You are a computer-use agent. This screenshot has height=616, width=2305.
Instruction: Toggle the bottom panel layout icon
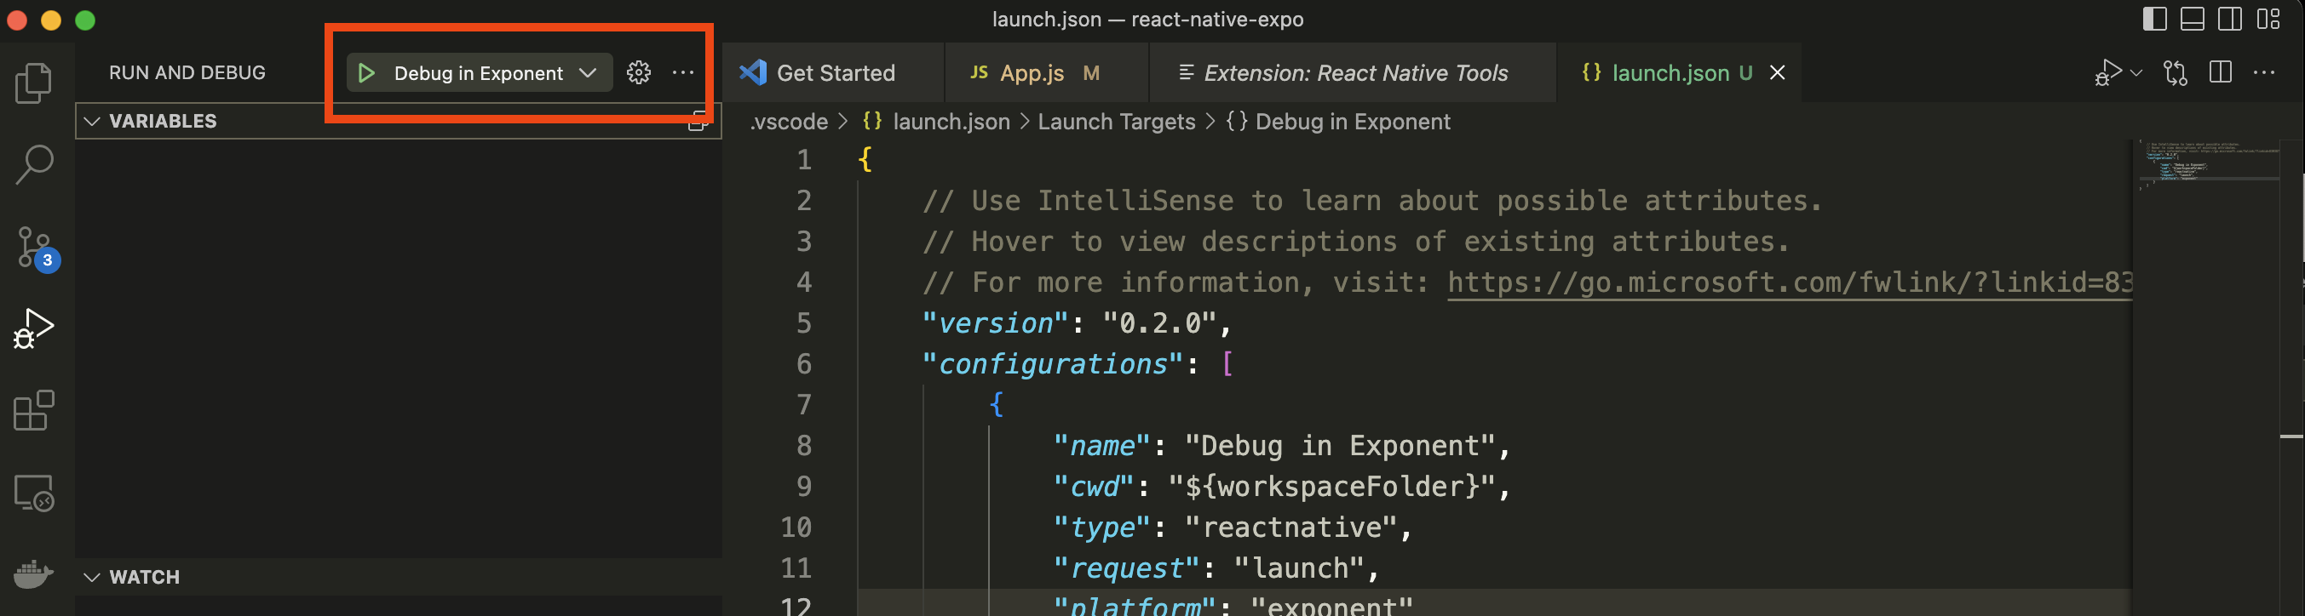(x=2192, y=19)
